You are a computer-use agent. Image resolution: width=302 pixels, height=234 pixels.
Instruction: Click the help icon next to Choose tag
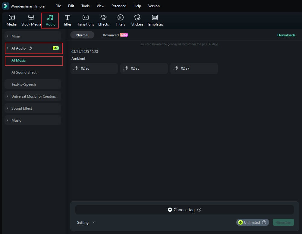coord(199,210)
